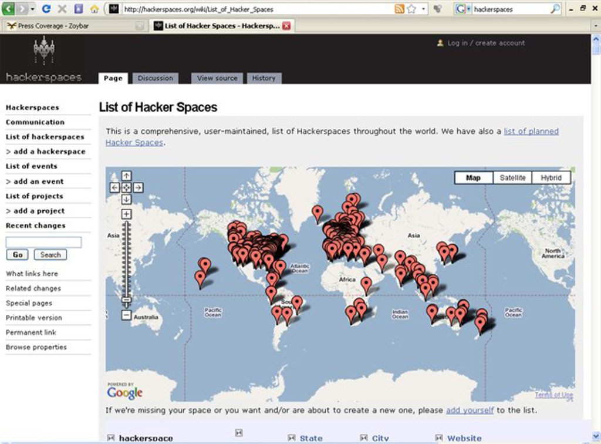Select the Map view type

[x=473, y=178]
